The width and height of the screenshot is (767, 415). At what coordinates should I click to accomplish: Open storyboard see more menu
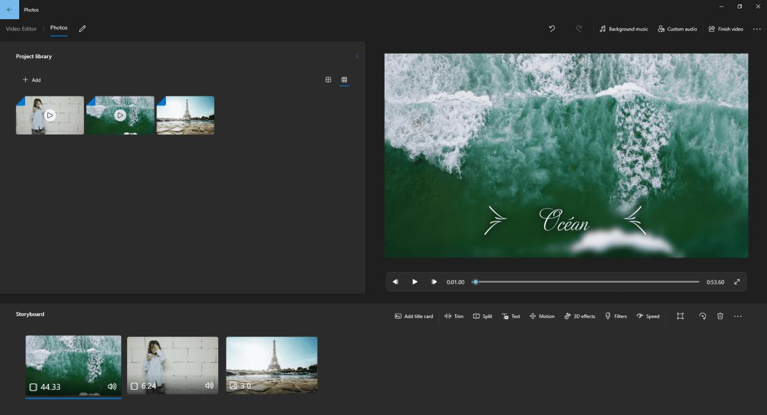click(738, 316)
